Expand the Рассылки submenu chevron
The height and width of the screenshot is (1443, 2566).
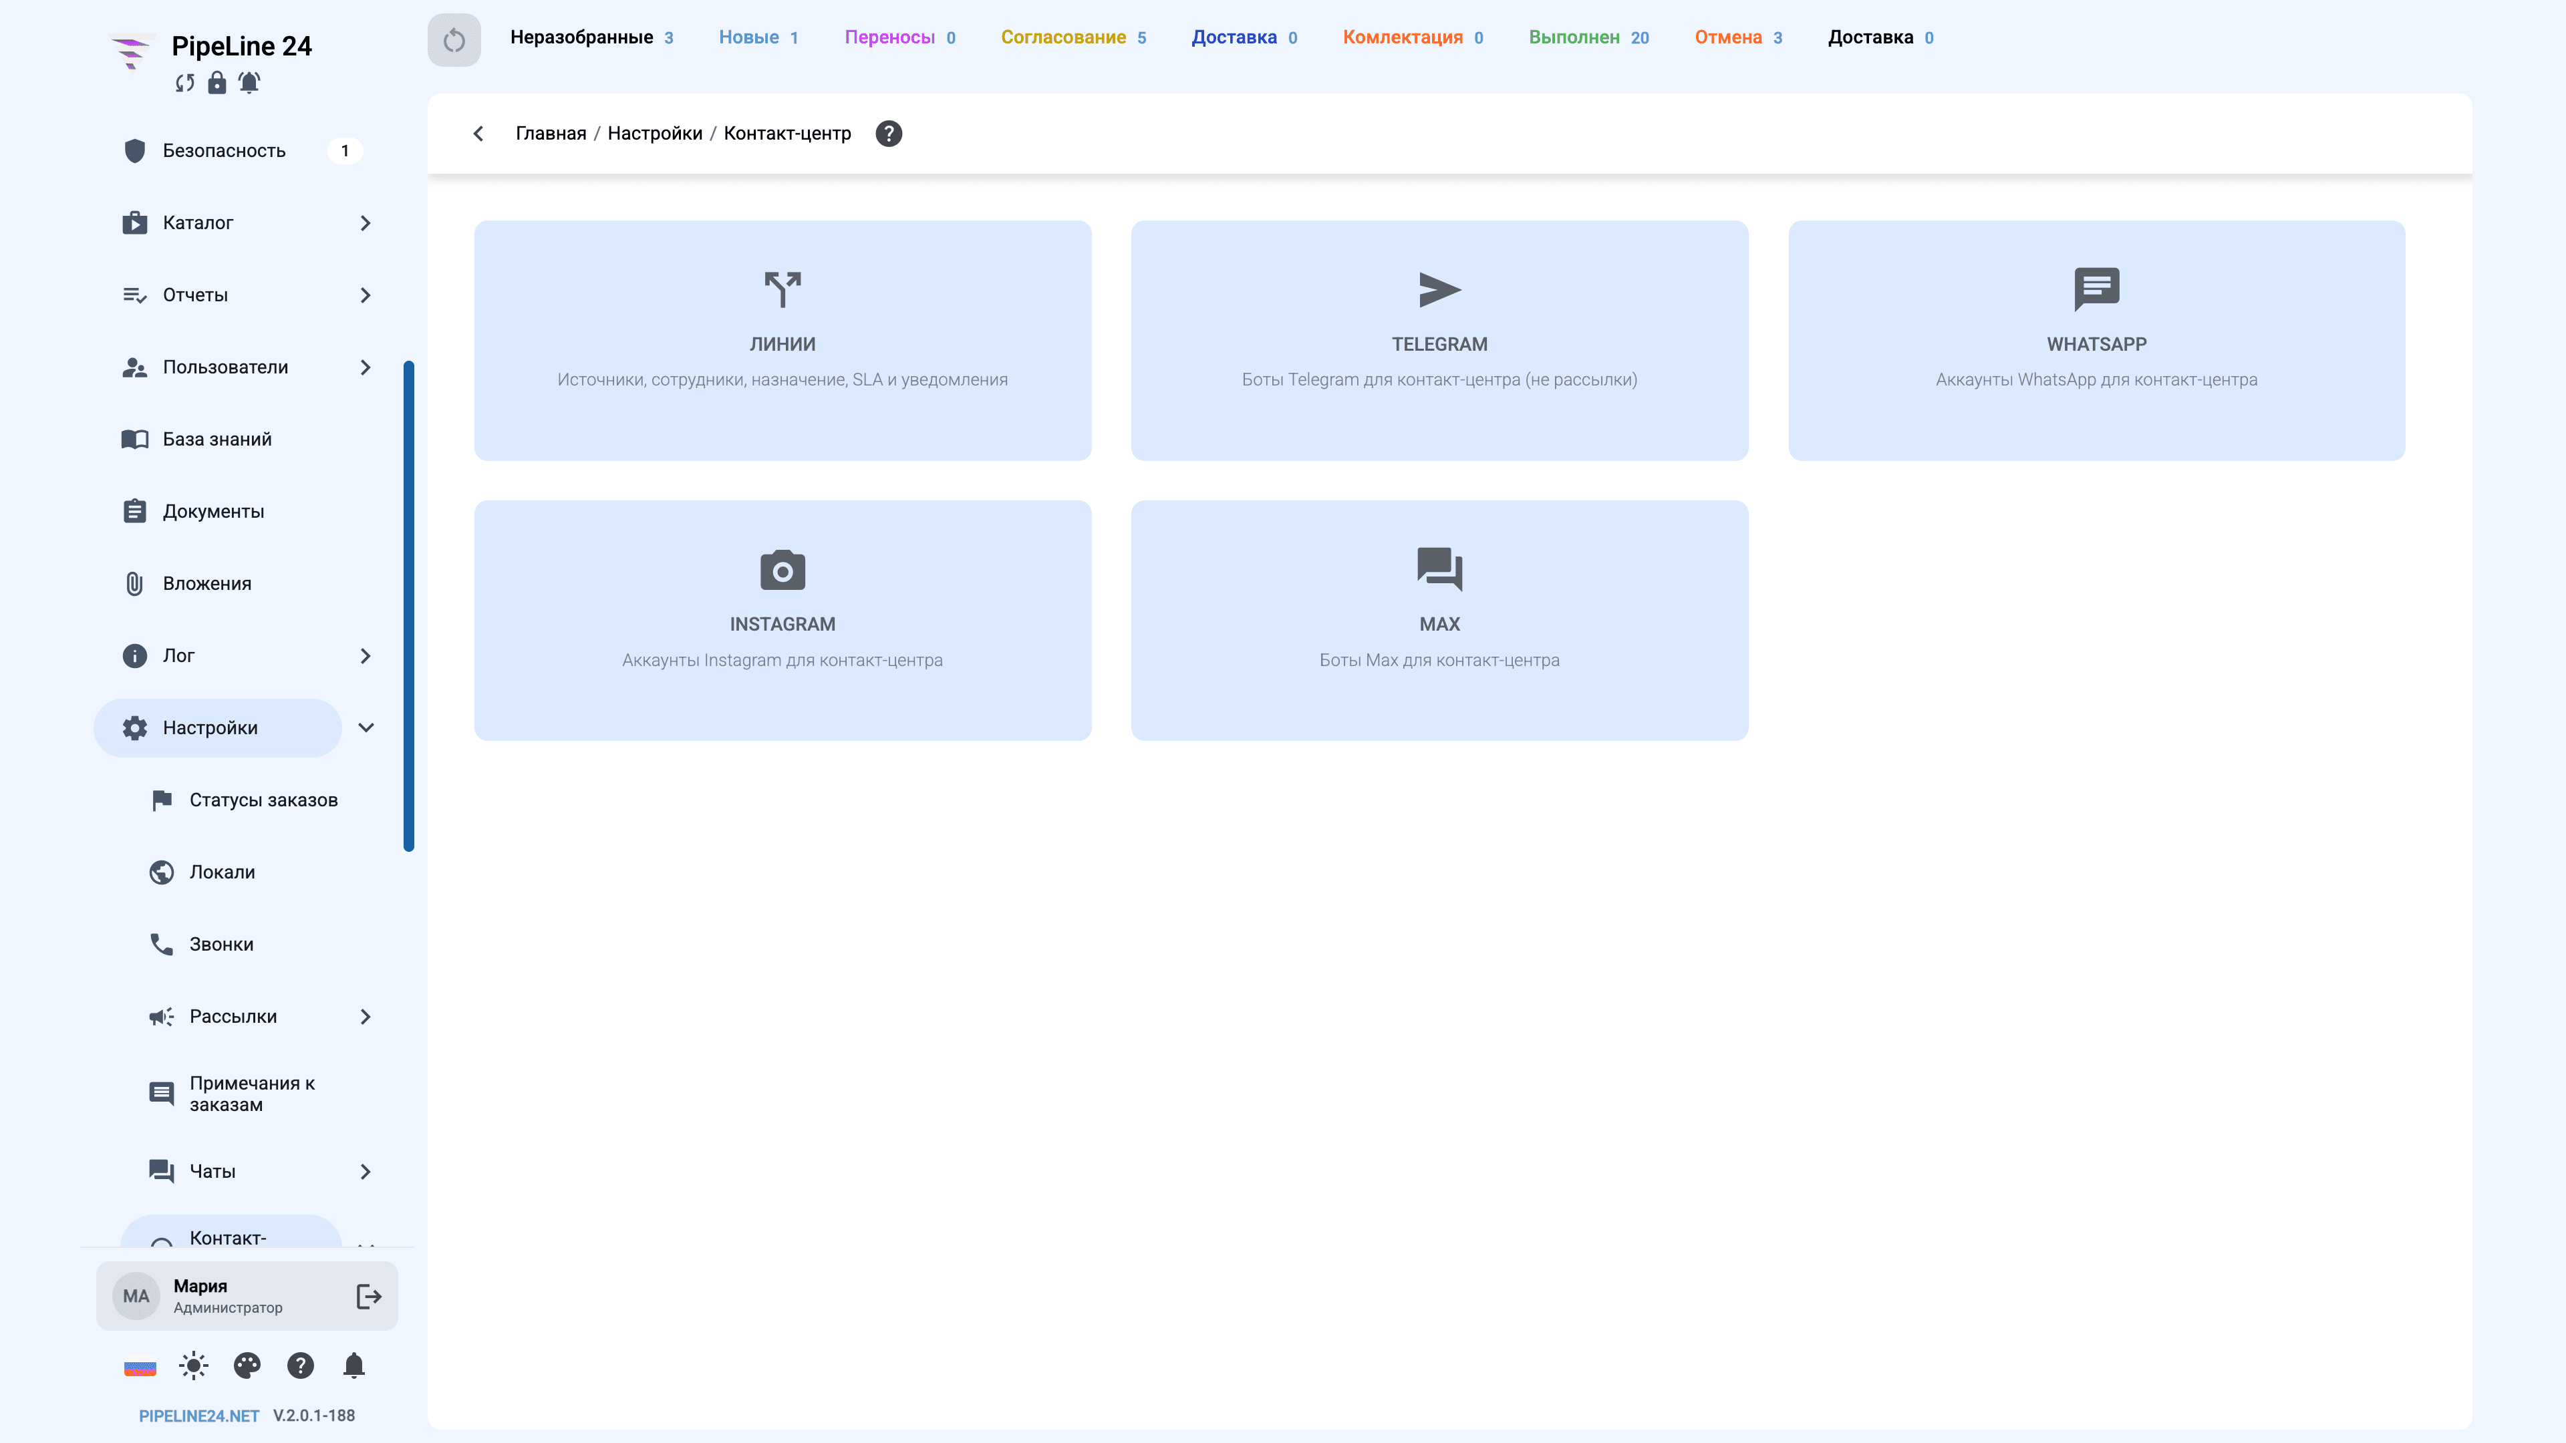pyautogui.click(x=366, y=1017)
